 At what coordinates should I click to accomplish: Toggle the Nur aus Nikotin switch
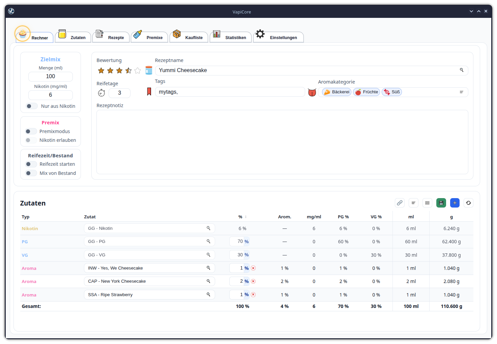click(x=32, y=106)
